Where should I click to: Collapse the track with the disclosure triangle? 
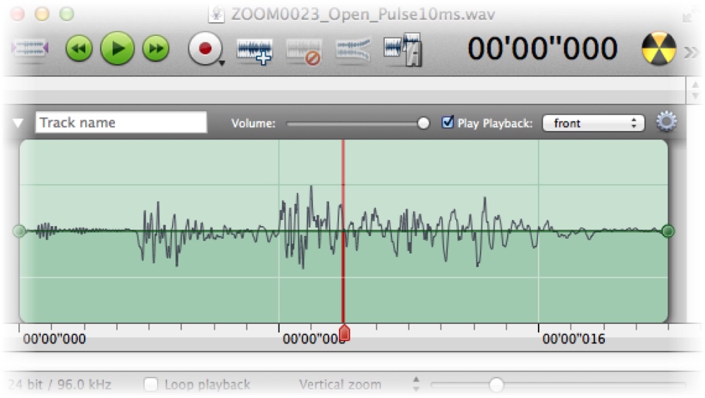click(x=18, y=123)
